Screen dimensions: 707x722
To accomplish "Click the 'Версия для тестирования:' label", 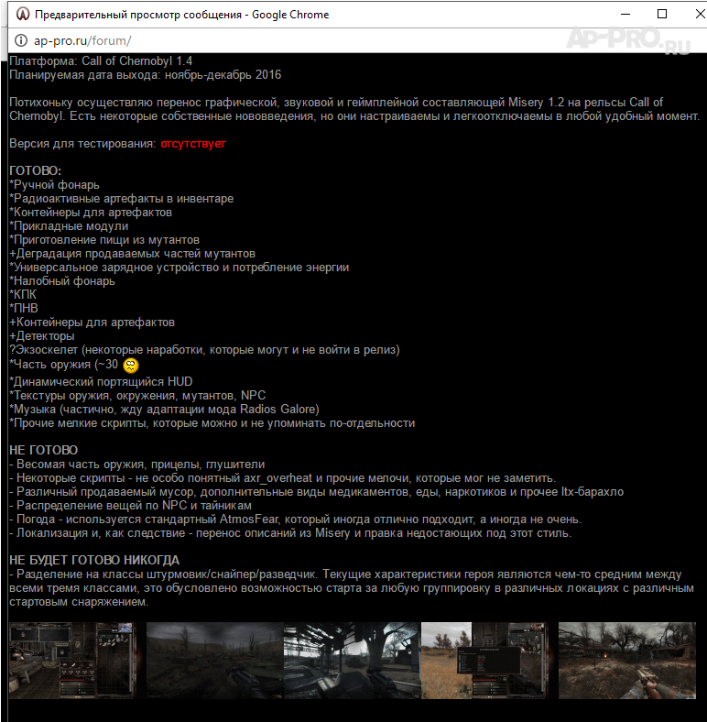I will 82,144.
